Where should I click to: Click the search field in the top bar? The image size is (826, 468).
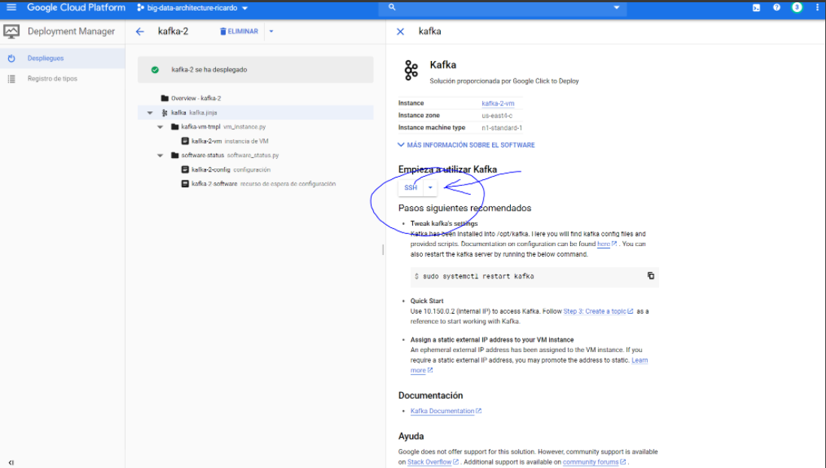(504, 8)
